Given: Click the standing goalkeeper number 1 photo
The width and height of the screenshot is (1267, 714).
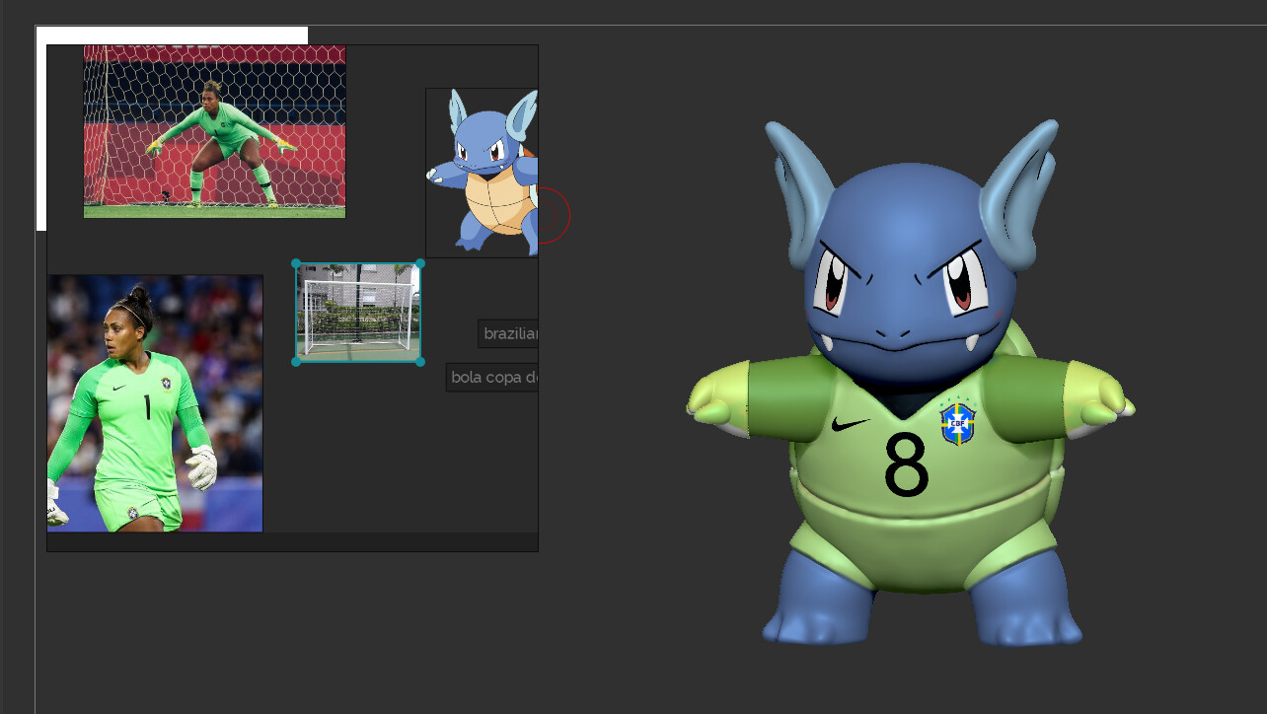Looking at the screenshot, I should 154,402.
